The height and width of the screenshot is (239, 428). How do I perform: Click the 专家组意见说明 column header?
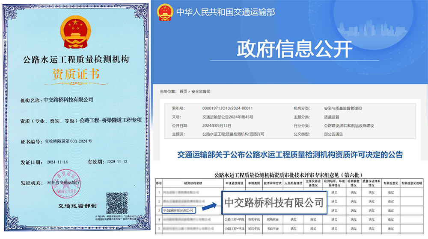coord(412,183)
